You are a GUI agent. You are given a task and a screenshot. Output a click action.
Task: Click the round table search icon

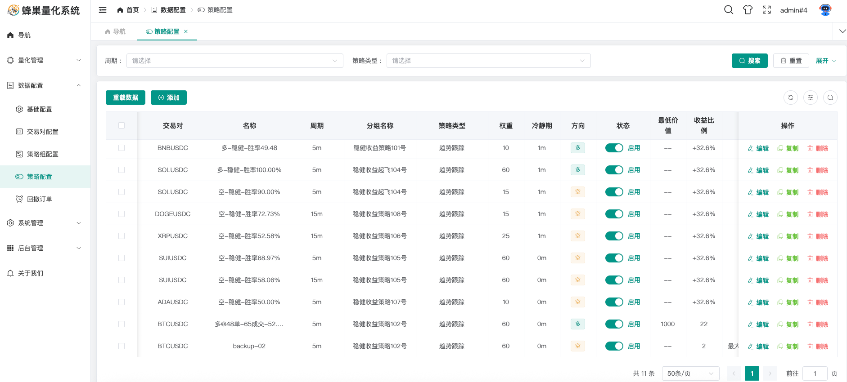[830, 98]
